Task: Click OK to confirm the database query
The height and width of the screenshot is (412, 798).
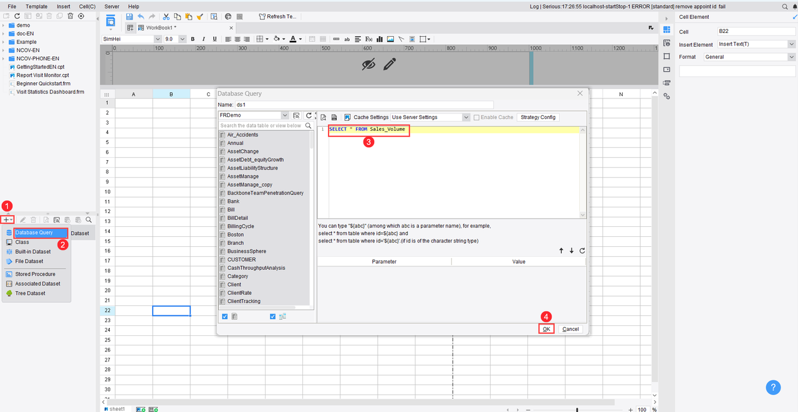Action: click(x=546, y=329)
